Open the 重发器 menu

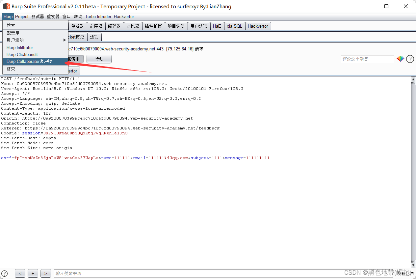click(53, 16)
